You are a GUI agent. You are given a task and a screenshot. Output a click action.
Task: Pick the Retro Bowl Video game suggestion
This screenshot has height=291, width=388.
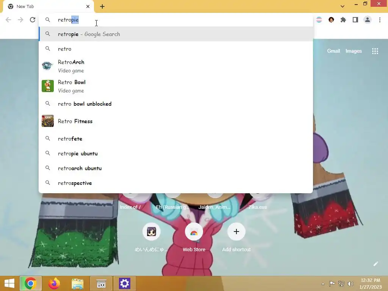tap(176, 86)
